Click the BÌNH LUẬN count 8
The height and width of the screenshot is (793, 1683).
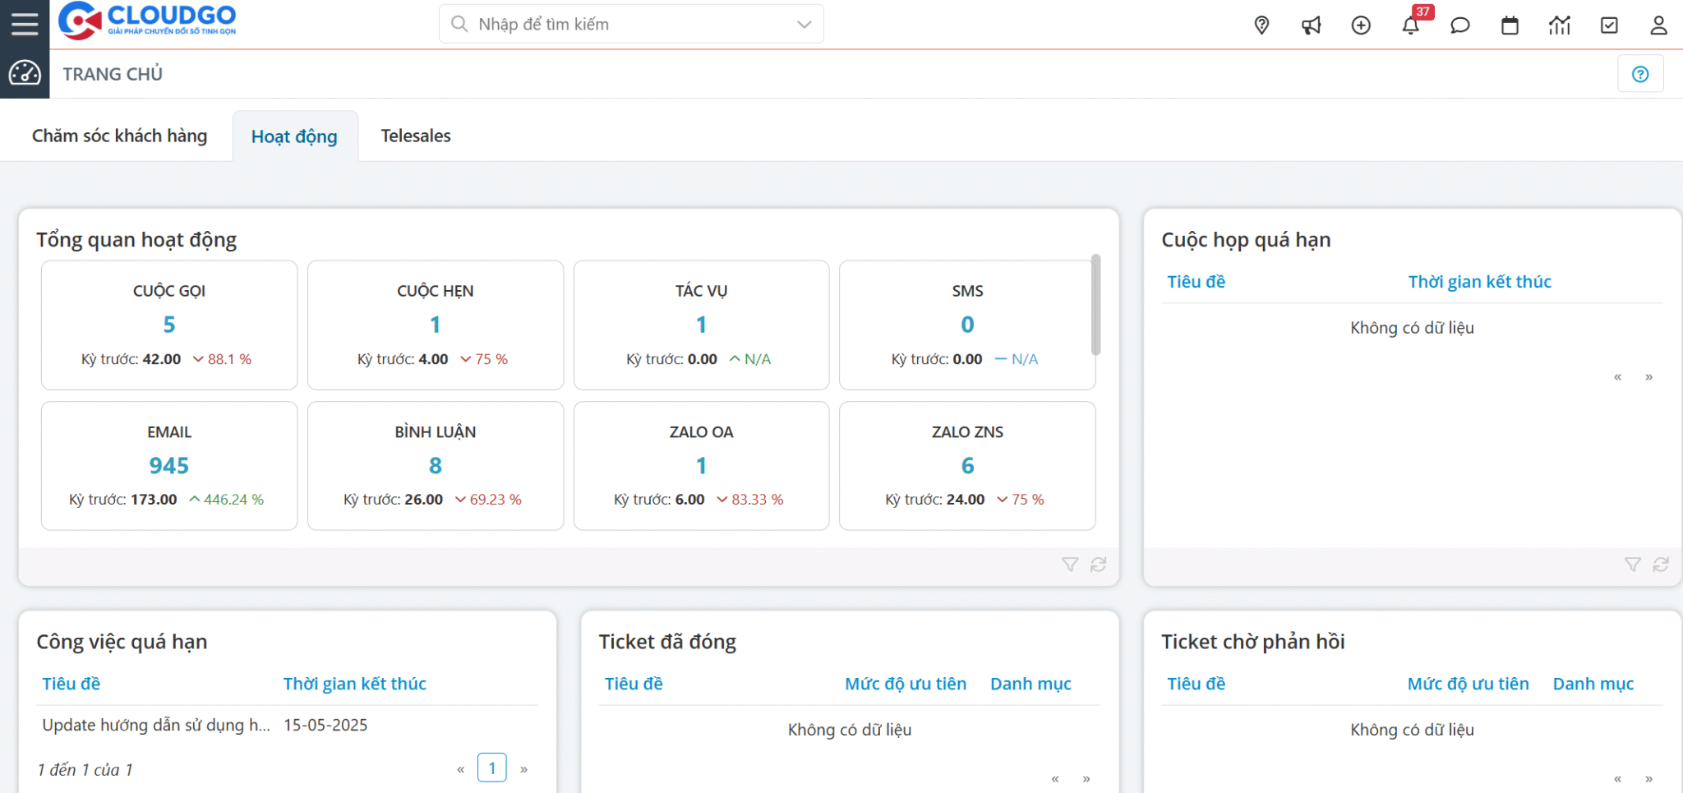pos(436,466)
